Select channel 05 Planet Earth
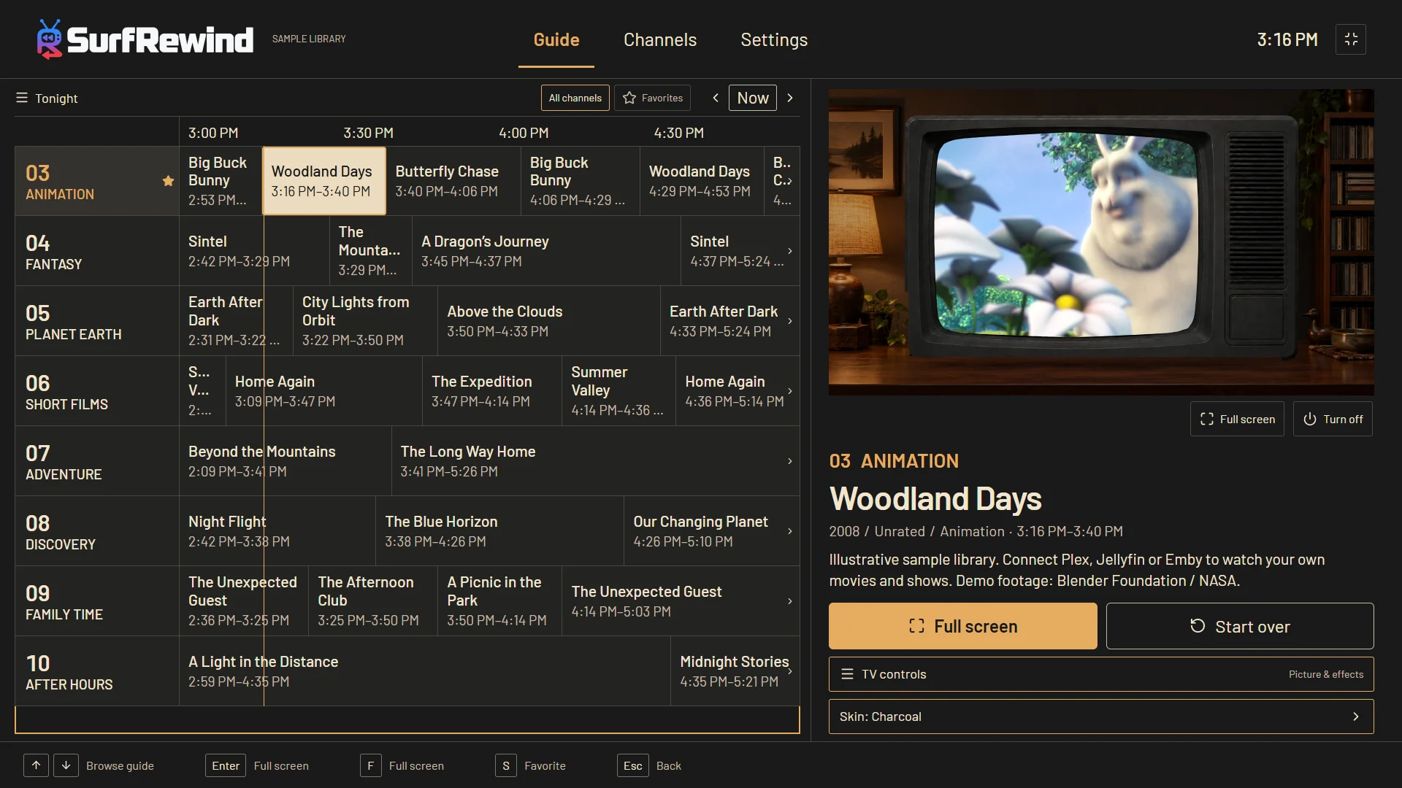Screen dimensions: 1402x788 (97, 321)
